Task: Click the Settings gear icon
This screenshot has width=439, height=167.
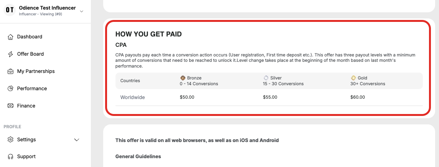Action: tap(10, 140)
